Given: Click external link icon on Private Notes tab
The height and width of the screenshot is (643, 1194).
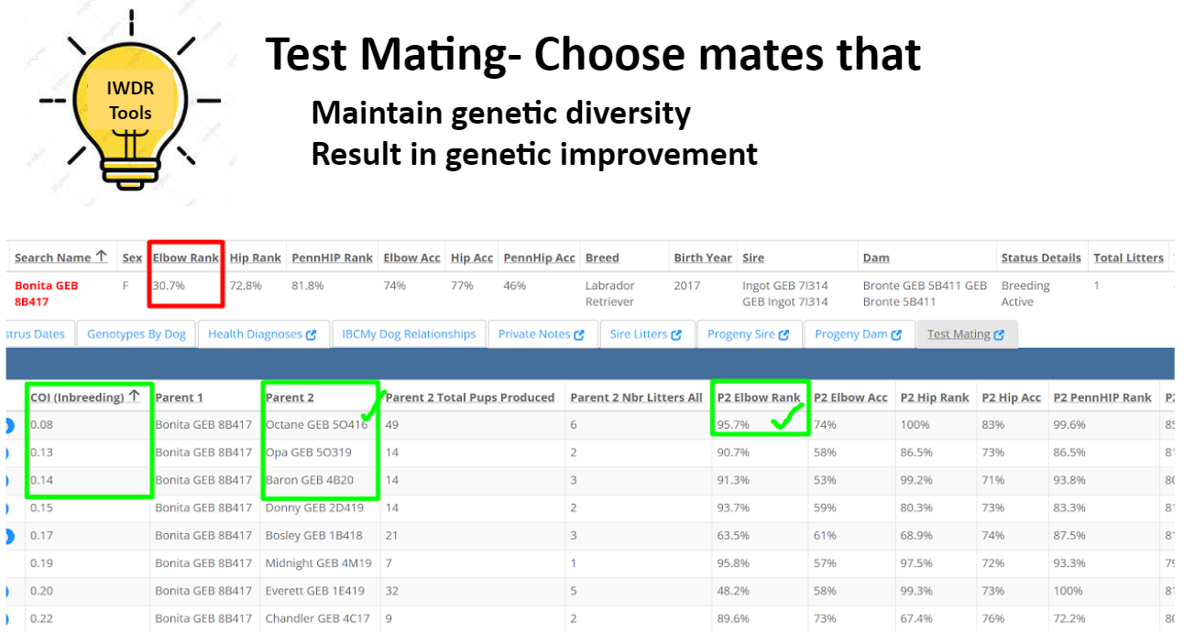Looking at the screenshot, I should pos(579,334).
